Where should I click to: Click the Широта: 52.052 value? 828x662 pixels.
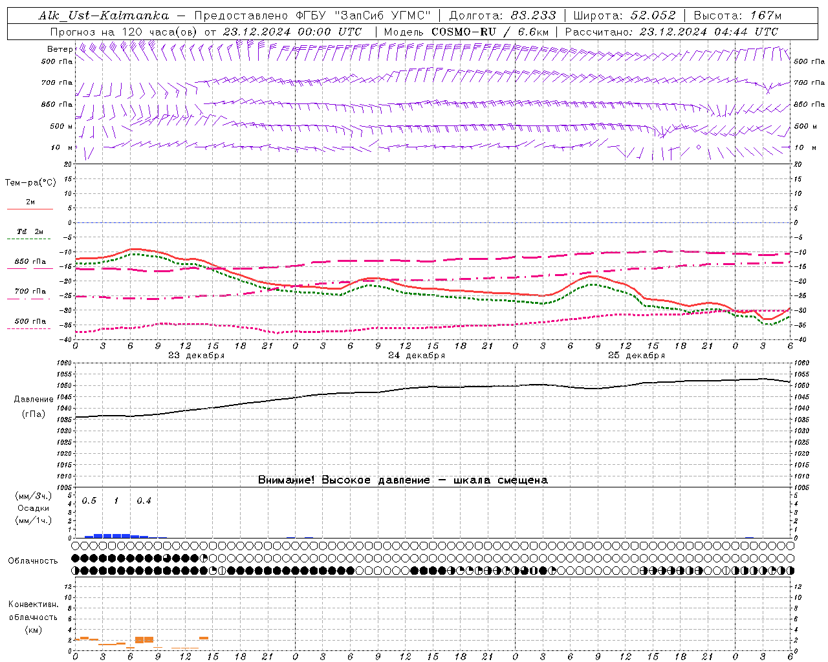coord(625,16)
